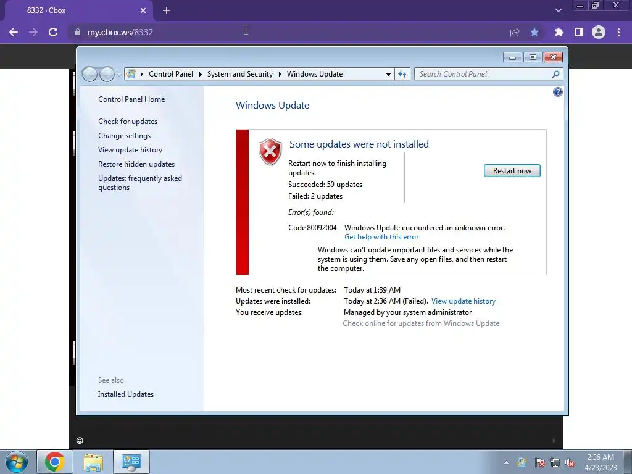632x474 pixels.
Task: Select Windows Update breadcrumb segment
Action: (315, 74)
